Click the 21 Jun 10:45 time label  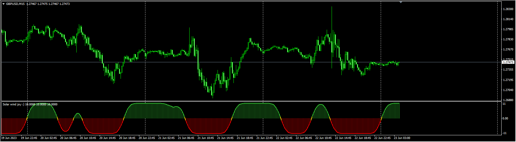click(206, 138)
